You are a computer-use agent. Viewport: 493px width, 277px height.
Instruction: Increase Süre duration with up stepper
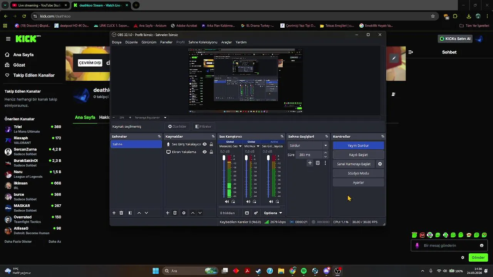pos(325,153)
